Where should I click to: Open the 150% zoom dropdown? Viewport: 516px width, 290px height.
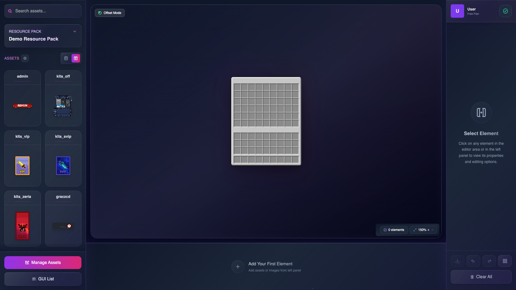[x=424, y=230]
